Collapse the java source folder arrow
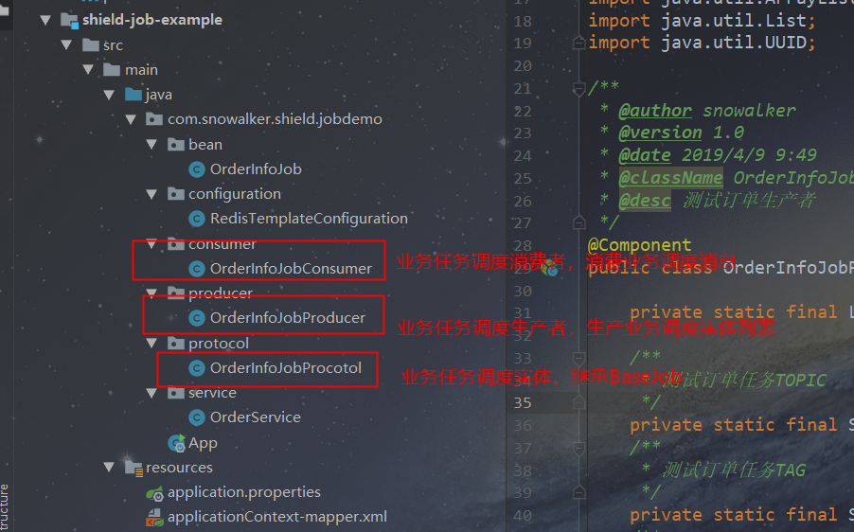This screenshot has width=854, height=532. pos(110,95)
